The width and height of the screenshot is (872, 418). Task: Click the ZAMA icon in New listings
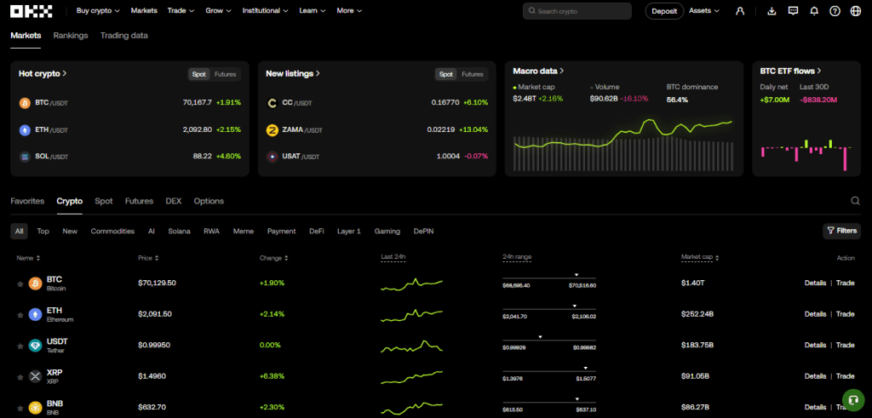click(272, 130)
